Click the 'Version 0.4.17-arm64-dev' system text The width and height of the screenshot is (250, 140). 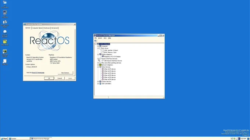tap(35, 59)
